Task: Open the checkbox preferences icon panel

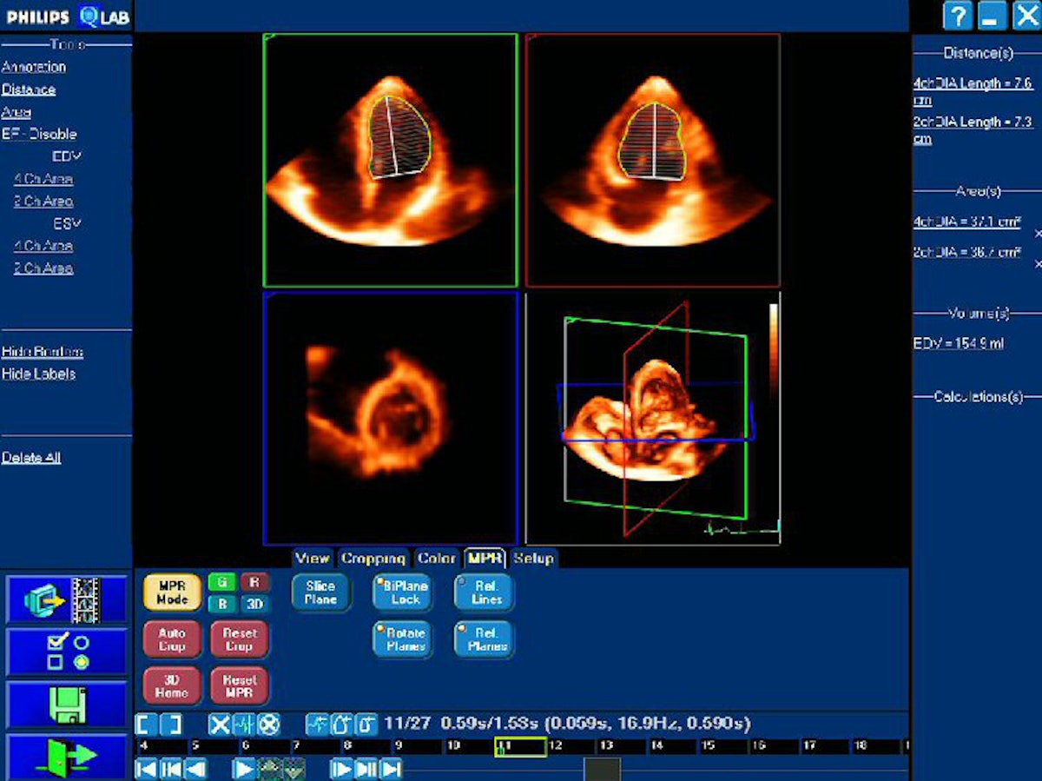Action: [x=66, y=652]
